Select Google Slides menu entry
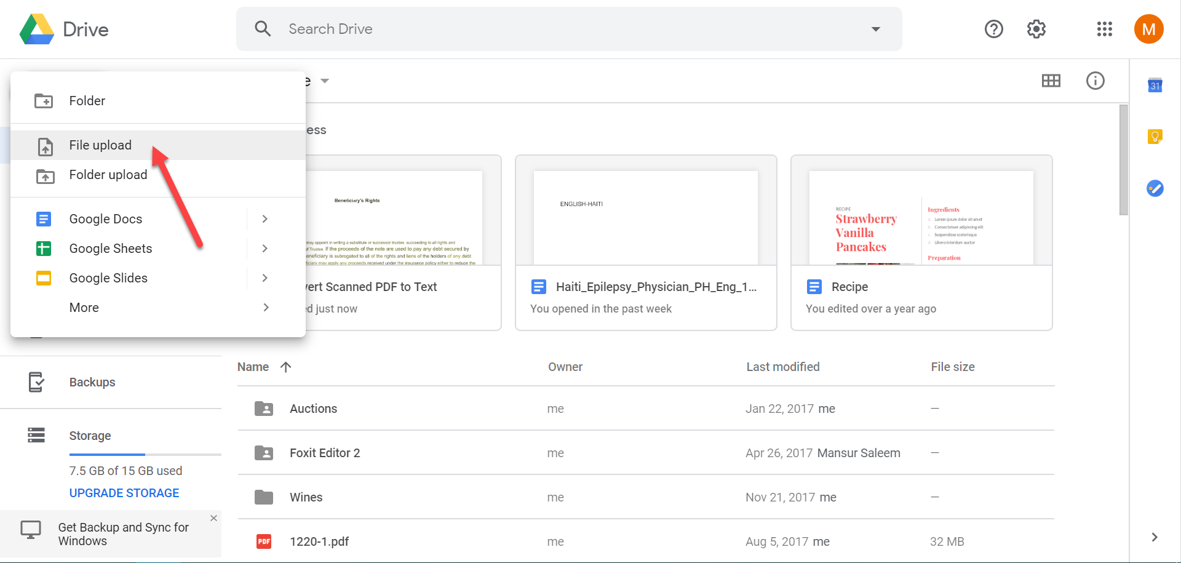 pyautogui.click(x=158, y=278)
